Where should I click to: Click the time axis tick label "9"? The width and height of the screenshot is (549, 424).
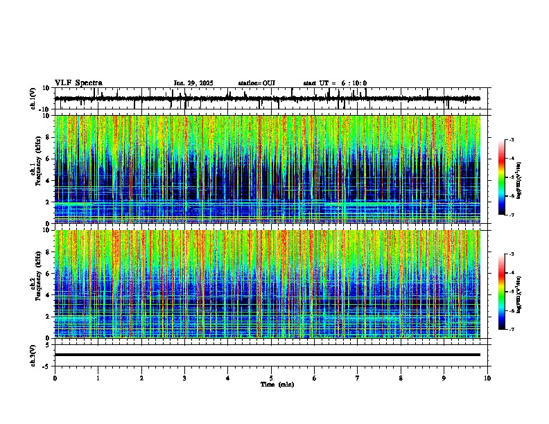click(444, 378)
